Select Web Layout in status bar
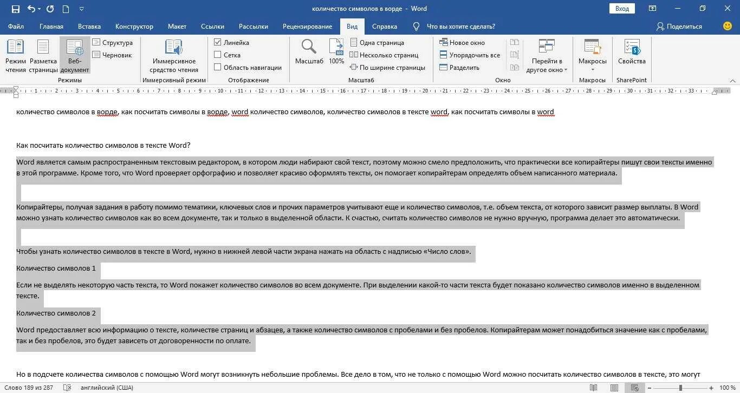740x393 pixels. point(634,388)
